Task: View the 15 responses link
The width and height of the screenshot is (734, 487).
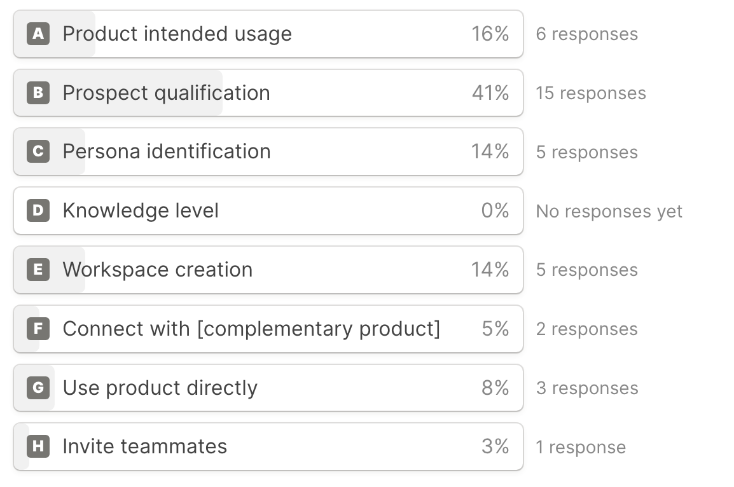Action: (591, 93)
